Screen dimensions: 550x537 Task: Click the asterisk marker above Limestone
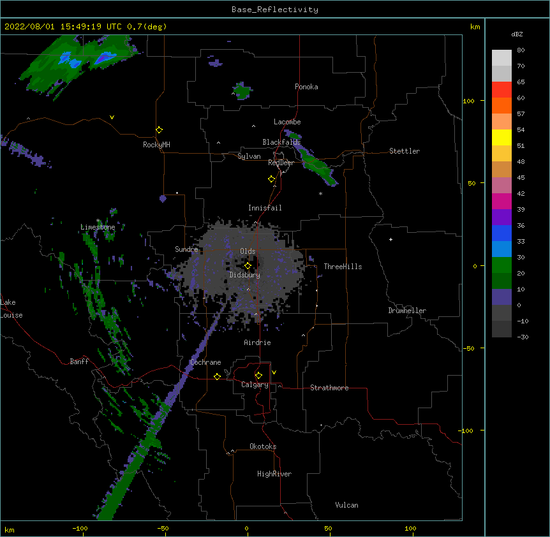click(x=98, y=221)
